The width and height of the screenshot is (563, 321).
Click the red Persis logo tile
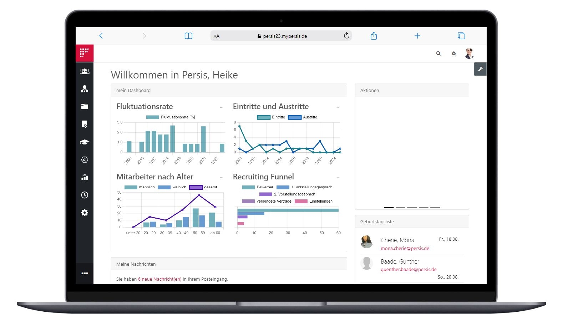coord(85,53)
